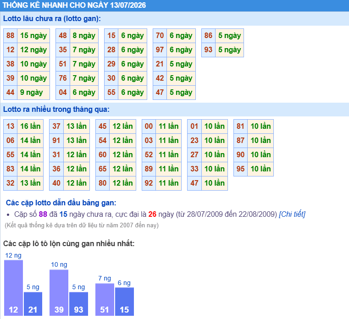Select number 13 with 16 lần
This screenshot has width=349, height=319.
10,126
